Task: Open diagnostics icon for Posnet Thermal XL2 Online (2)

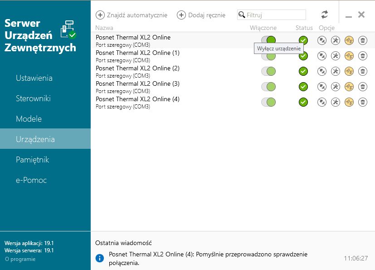Action: click(x=349, y=71)
